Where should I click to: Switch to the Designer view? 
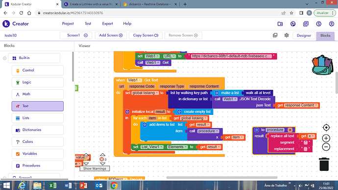[x=304, y=35]
